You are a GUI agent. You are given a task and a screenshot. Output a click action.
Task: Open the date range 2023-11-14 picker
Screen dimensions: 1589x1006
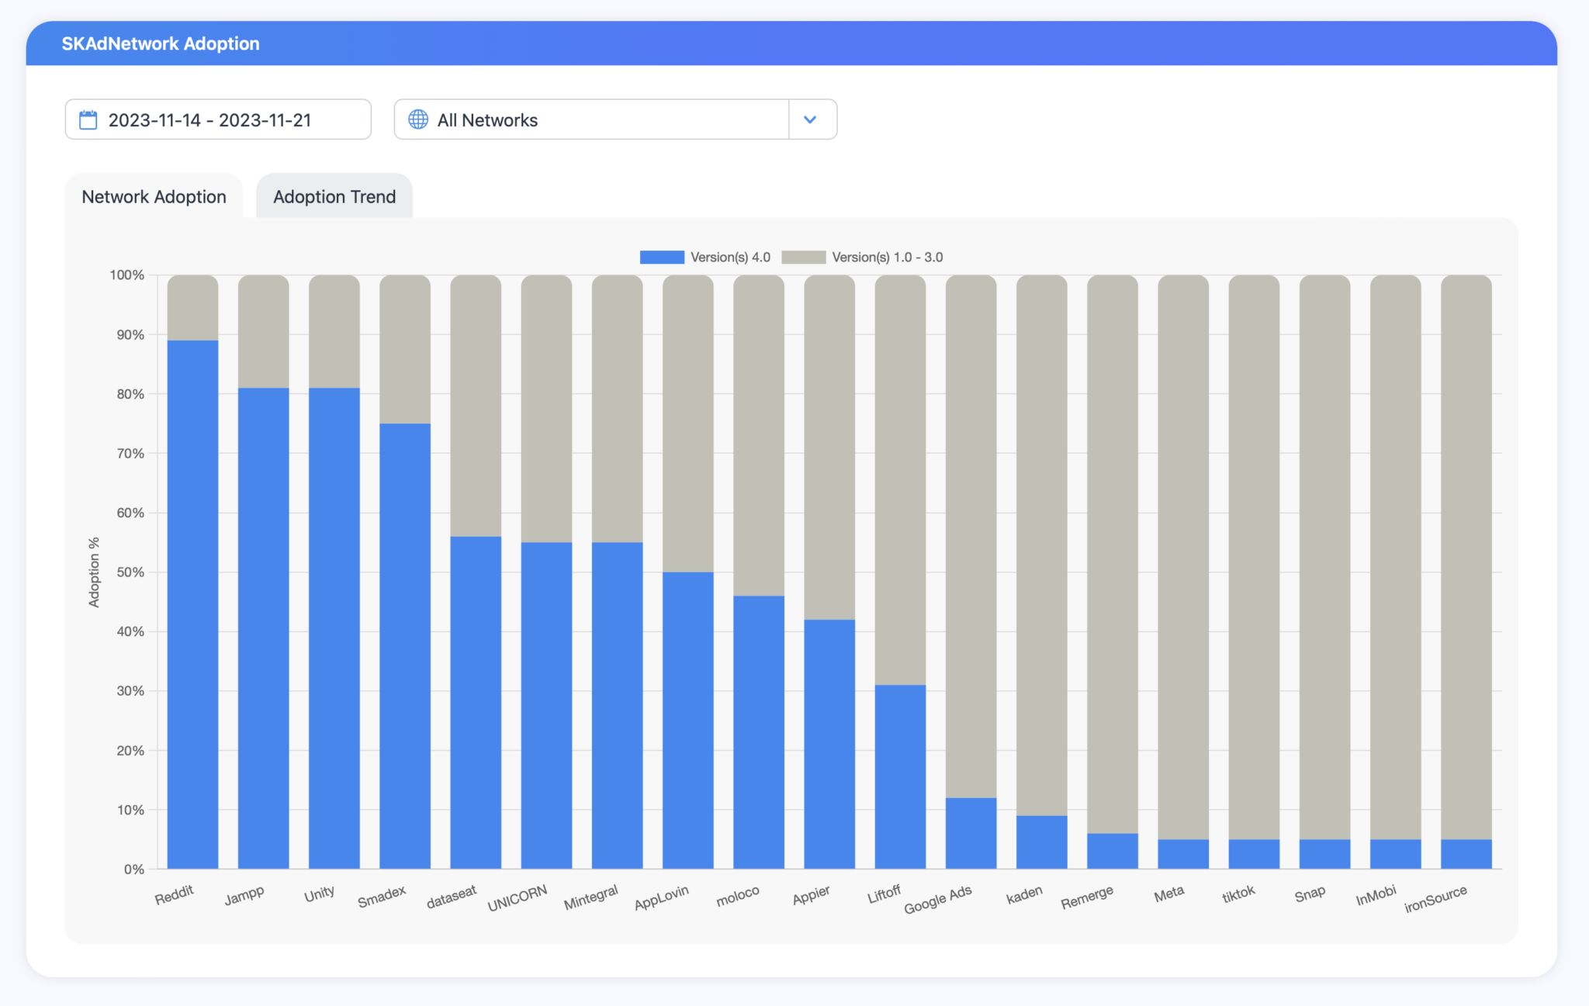tap(217, 119)
